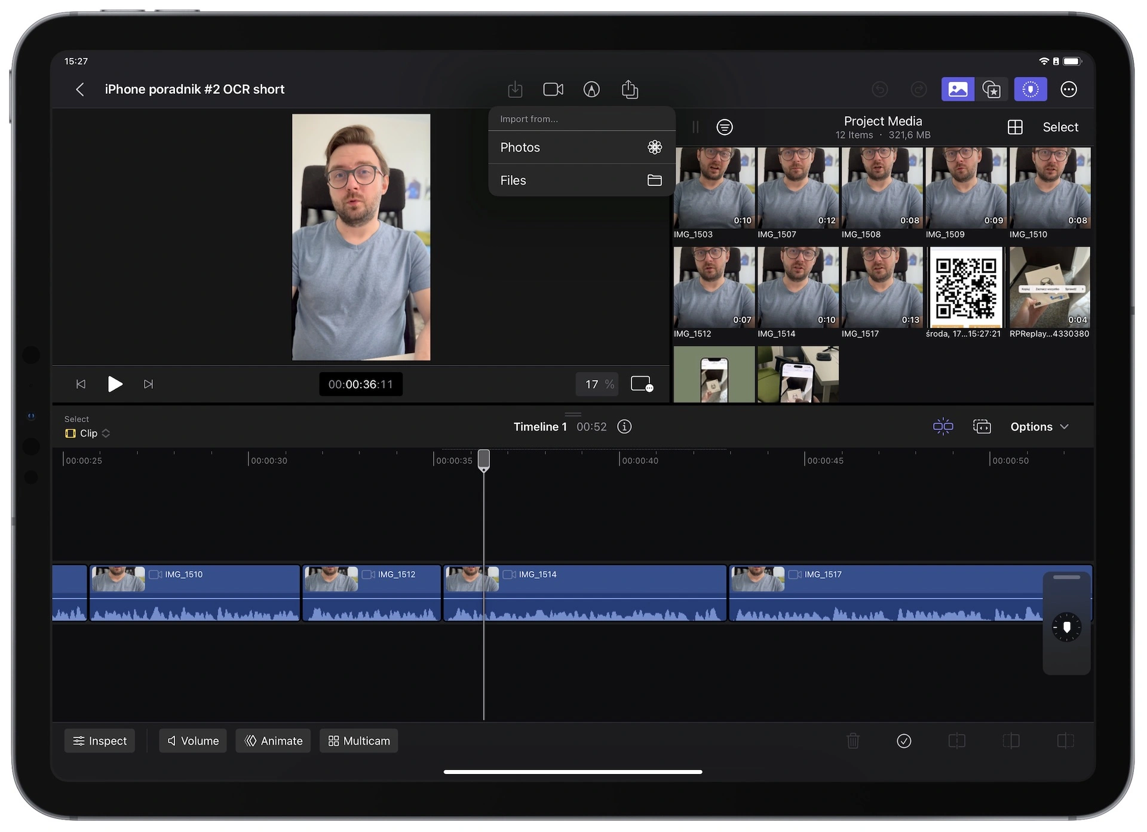Open the Inspect panel
Screen dimensions: 1147x832
(x=100, y=741)
